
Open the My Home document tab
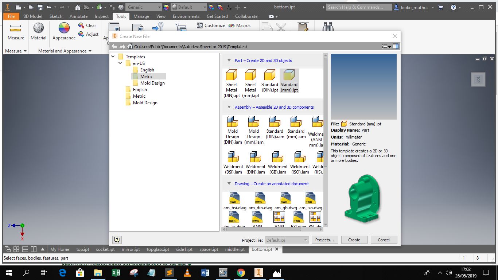[x=60, y=249]
